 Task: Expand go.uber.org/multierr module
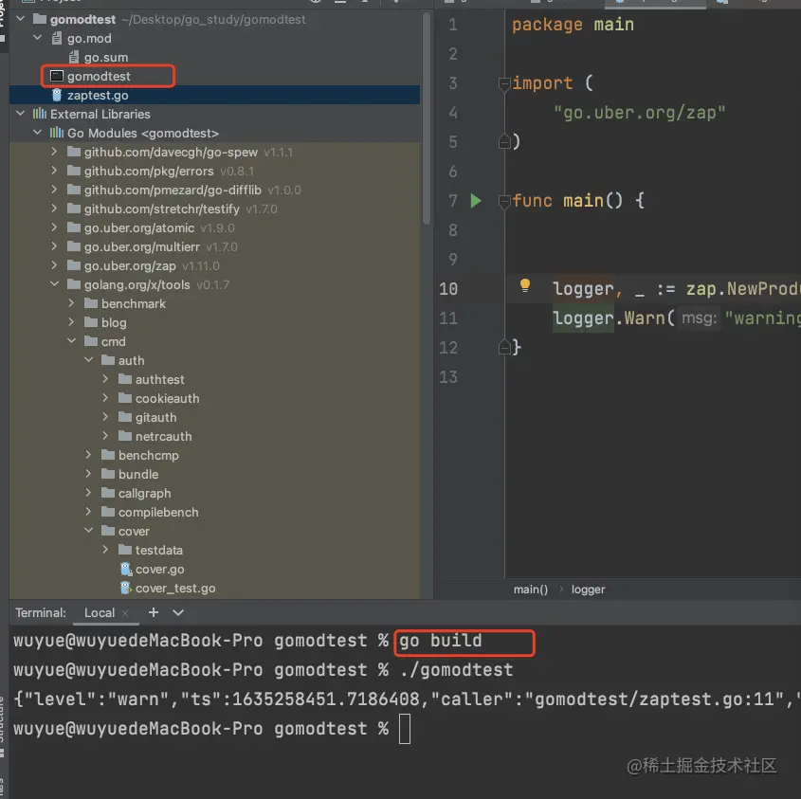54,245
